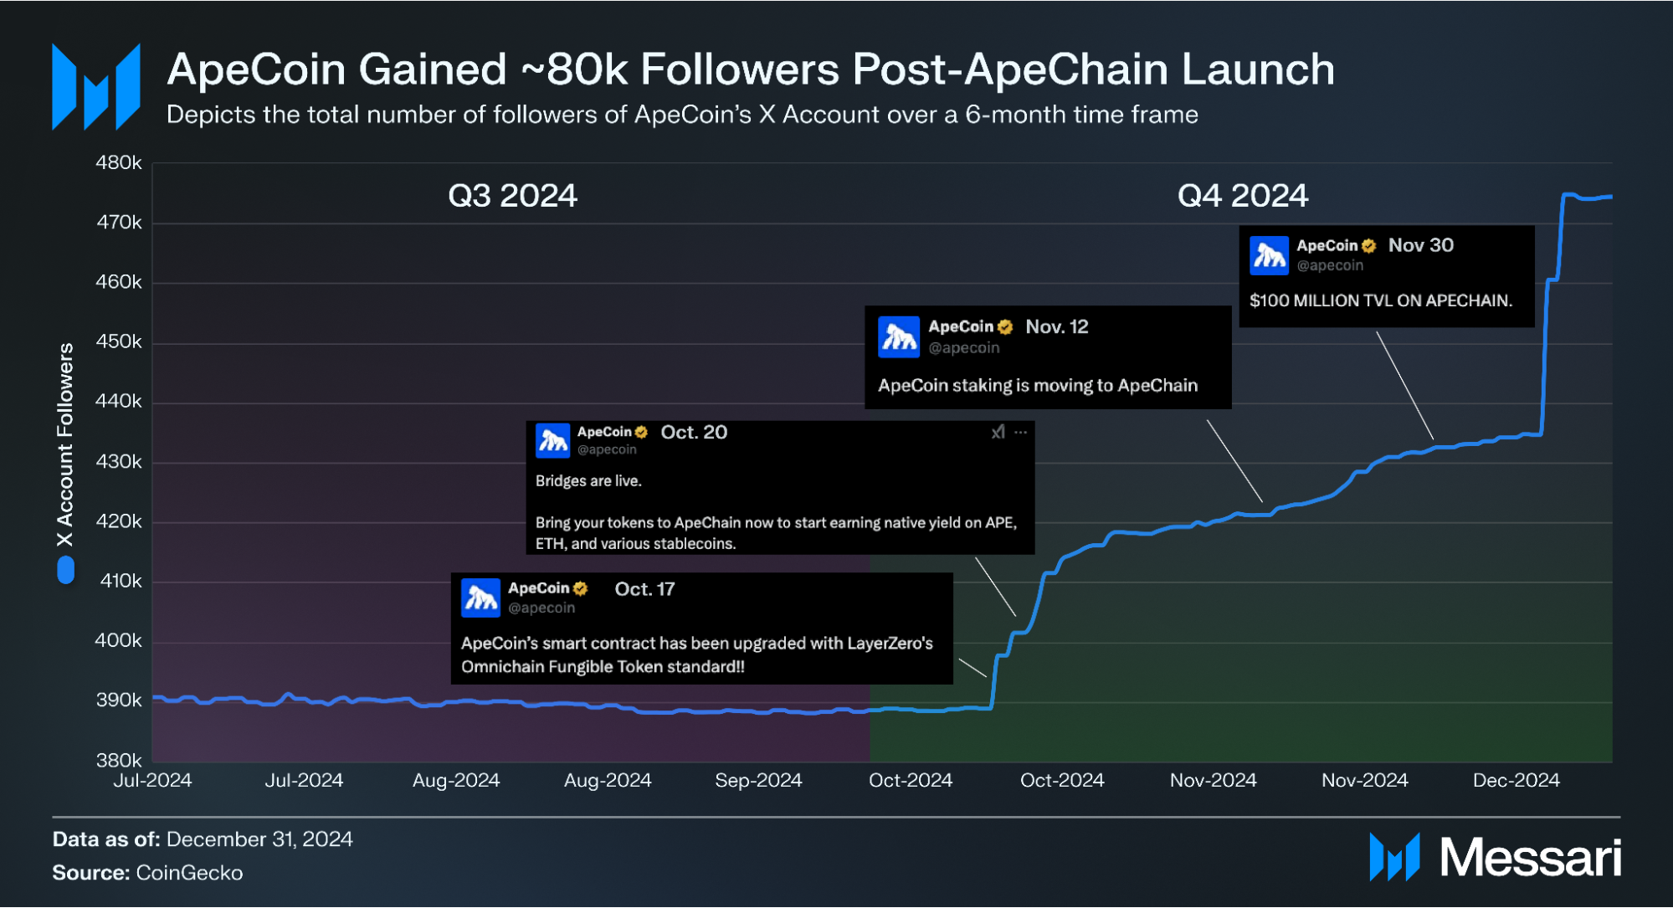Viewport: 1673px width, 908px height.
Task: Click the Grok icon on the Oct. 20 tweet
Action: 998,432
